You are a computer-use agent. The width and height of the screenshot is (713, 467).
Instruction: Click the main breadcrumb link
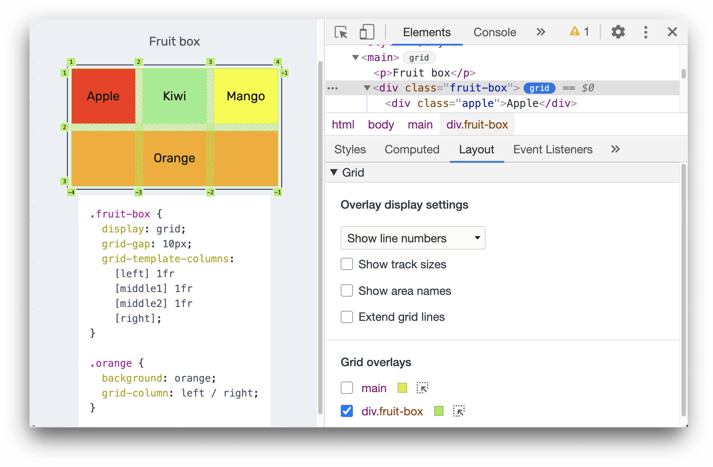(x=419, y=126)
